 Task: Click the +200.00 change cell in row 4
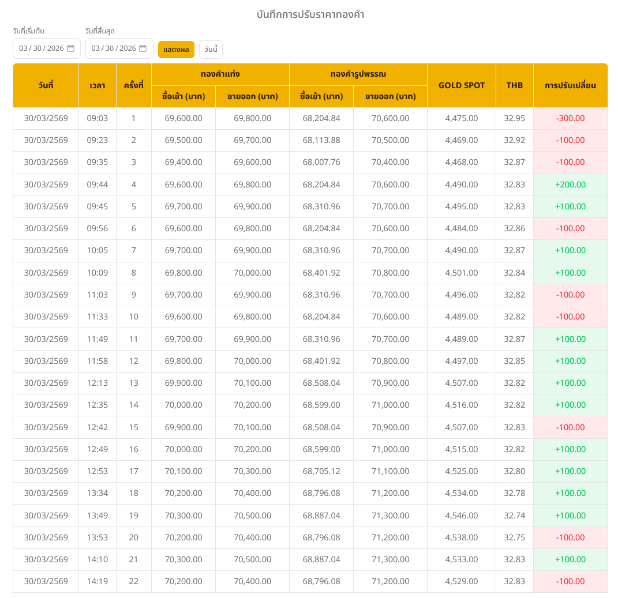(x=570, y=185)
